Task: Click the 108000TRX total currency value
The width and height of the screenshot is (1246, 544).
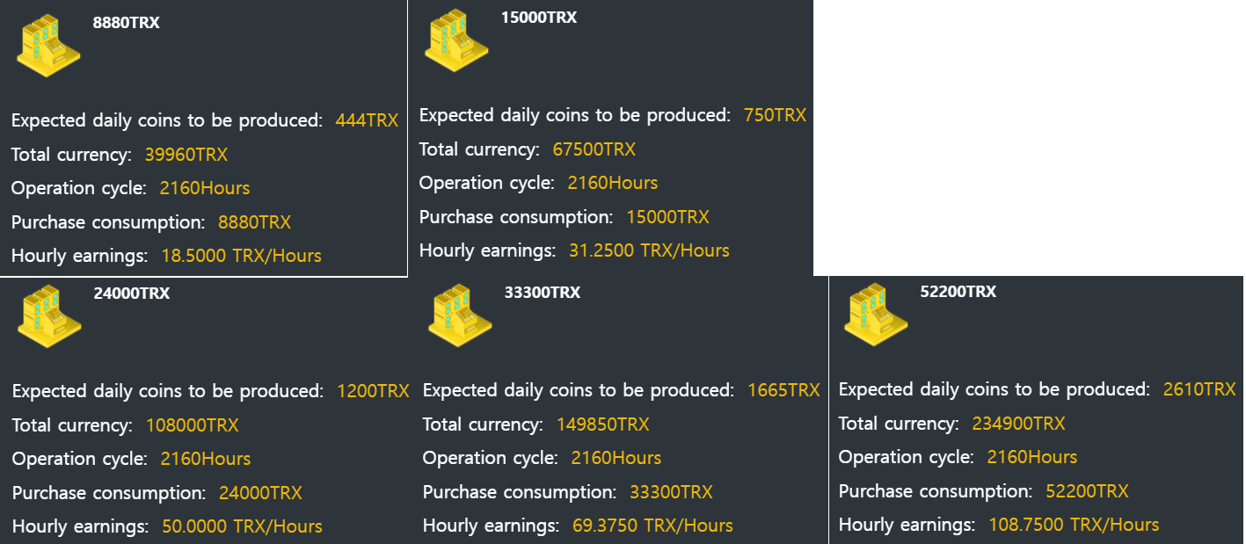Action: pos(192,425)
